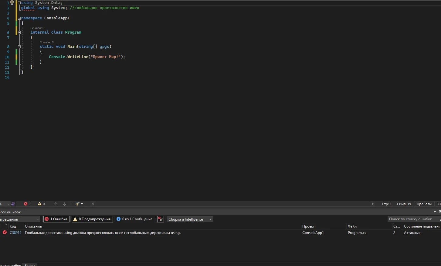The height and width of the screenshot is (266, 441).
Task: Click the warning count icon in the editor status bar
Action: click(39, 204)
